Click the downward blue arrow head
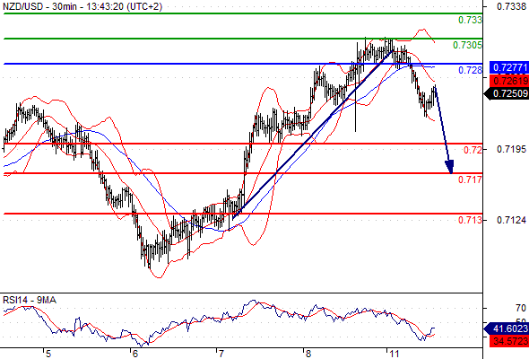529x359 pixels. (449, 167)
